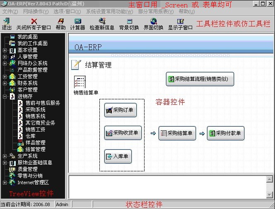Image resolution: width=275 pixels, height=209 pixels.
Task: Click the Admin status bar entry
Action: (62, 204)
